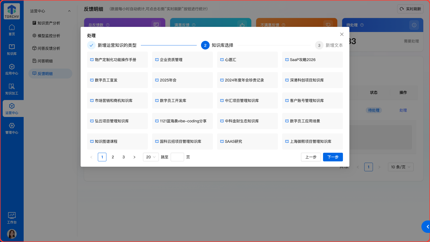Go to page 2 of knowledge bases
This screenshot has width=430, height=242.
pos(113,157)
